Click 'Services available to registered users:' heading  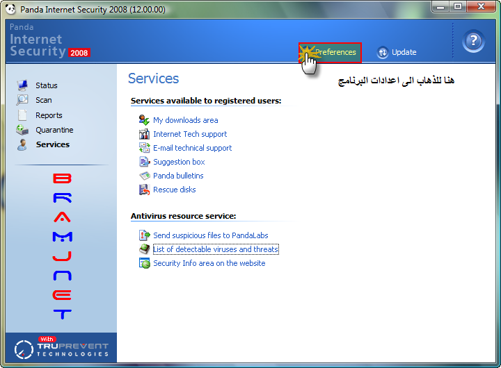click(206, 101)
